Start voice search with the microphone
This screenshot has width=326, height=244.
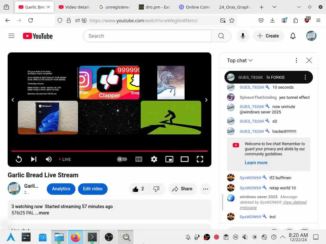tap(243, 36)
